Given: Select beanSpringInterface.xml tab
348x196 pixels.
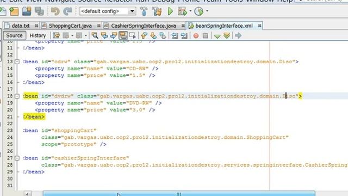Looking at the screenshot, I should point(224,26).
